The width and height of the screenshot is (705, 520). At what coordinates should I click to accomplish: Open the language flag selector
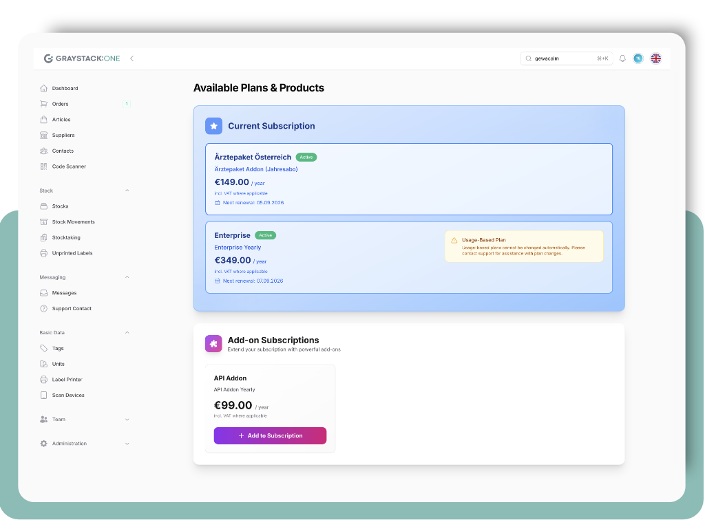pyautogui.click(x=655, y=58)
